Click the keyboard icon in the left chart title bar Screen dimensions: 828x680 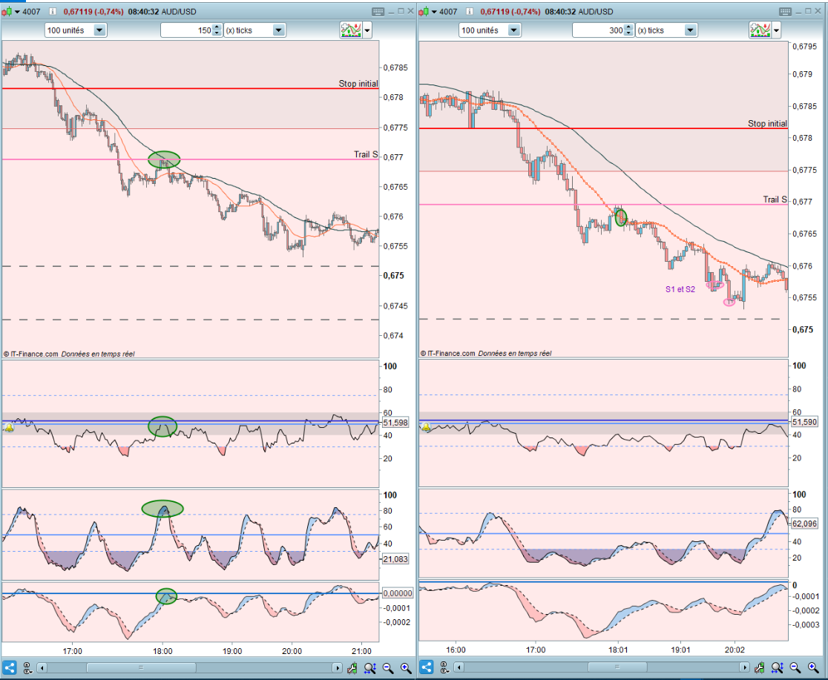(x=378, y=12)
